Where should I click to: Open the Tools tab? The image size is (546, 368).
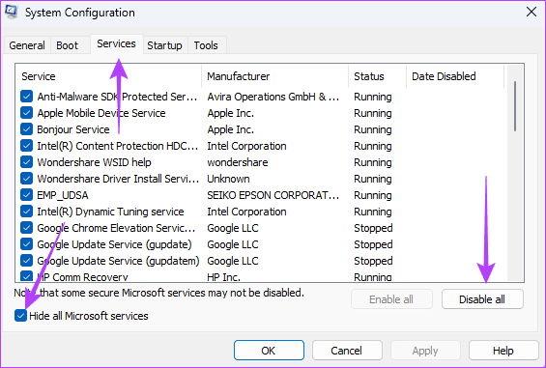pos(206,45)
